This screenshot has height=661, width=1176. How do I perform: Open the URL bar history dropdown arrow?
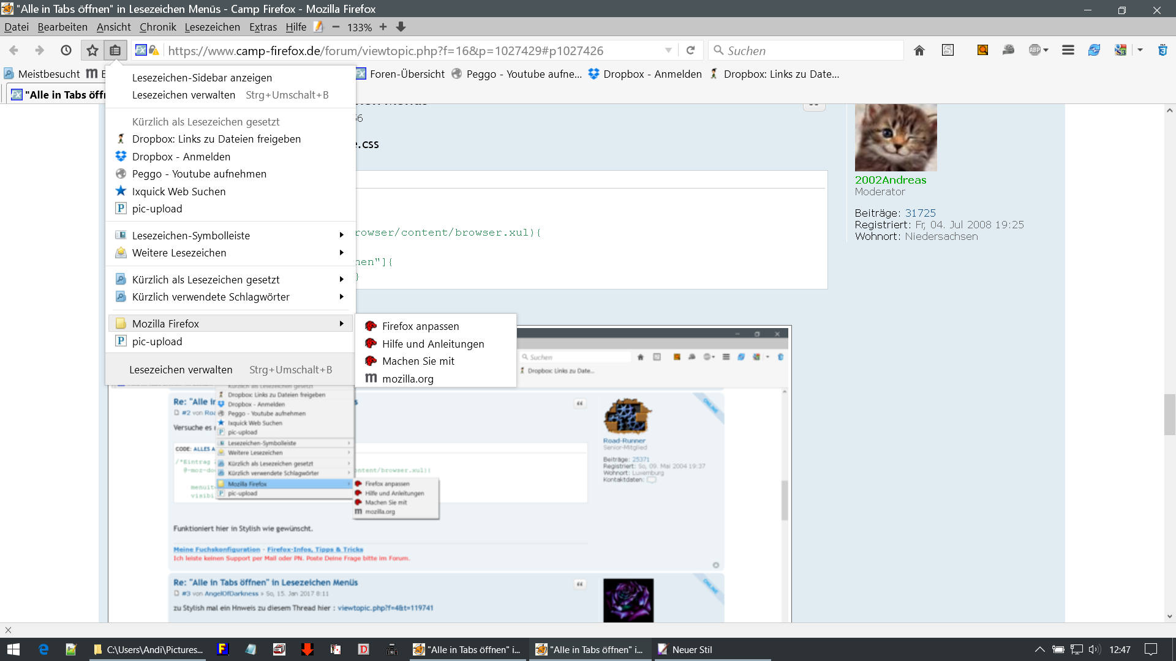click(668, 51)
